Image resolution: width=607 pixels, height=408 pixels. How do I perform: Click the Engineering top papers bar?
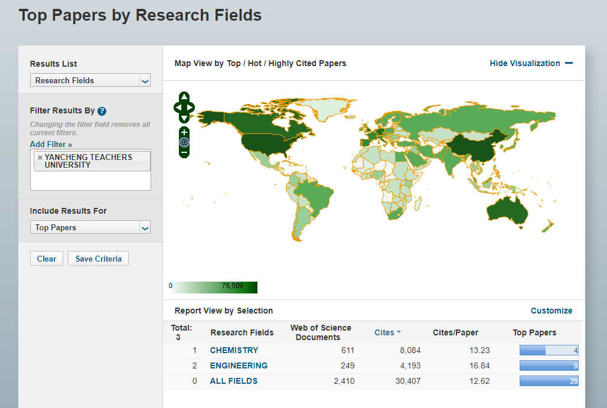click(549, 365)
